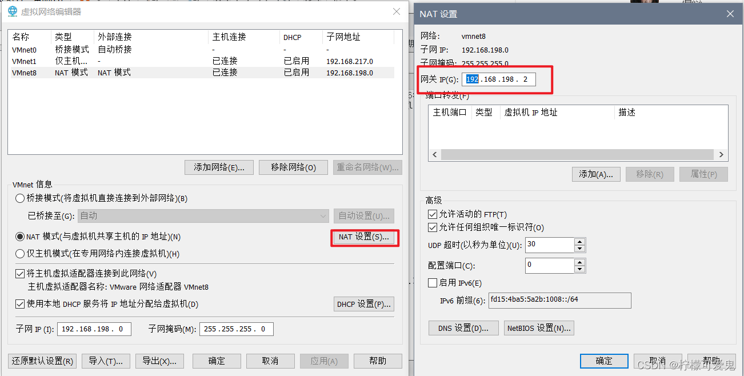Toggle 将主机虚拟适配器连接到此网络 checkbox
Viewport: 744px width, 376px height.
20,274
